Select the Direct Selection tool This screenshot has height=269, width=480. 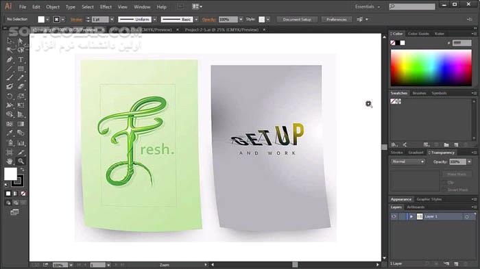(x=21, y=41)
